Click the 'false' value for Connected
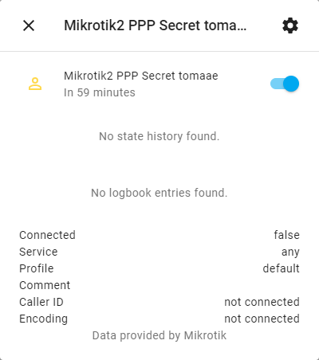This screenshot has height=360, width=319. (286, 235)
